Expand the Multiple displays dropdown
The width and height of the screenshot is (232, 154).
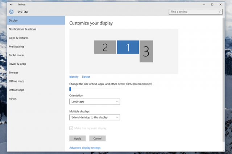pos(95,117)
